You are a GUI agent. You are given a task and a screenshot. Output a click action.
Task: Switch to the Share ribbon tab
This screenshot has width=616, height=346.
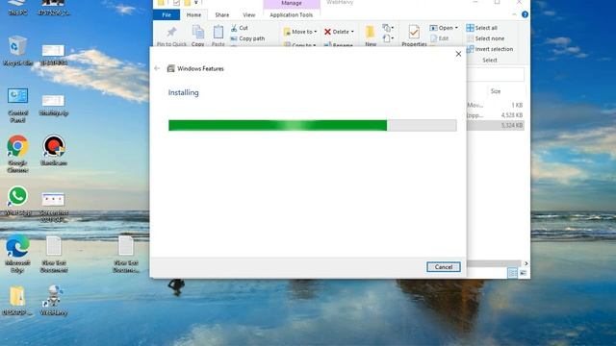[222, 15]
